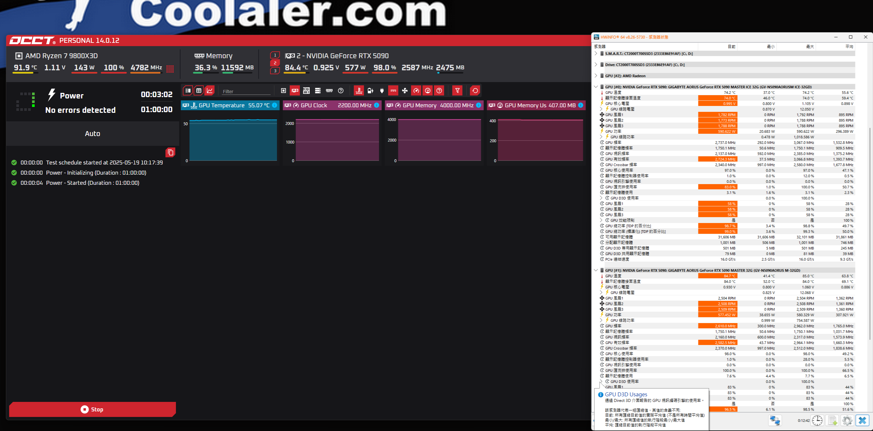Click the Auto mode bar
This screenshot has width=873, height=431.
click(x=93, y=133)
